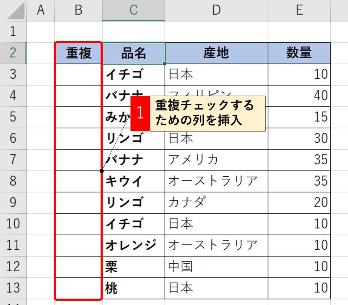Click the 産地 header cell
Viewport: 348px width, 305px height.
(216, 53)
